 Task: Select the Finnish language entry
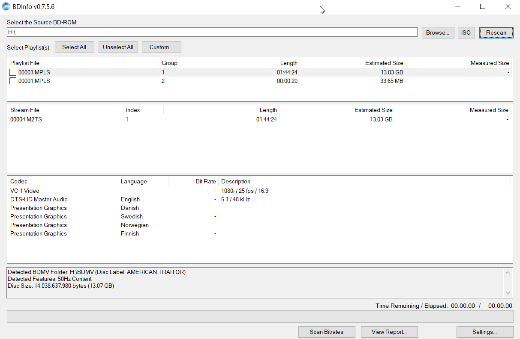point(130,233)
